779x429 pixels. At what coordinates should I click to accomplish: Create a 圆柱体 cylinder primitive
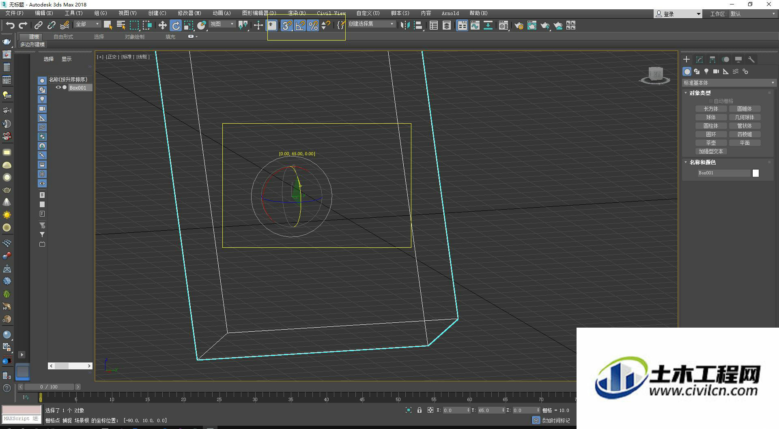pos(711,126)
